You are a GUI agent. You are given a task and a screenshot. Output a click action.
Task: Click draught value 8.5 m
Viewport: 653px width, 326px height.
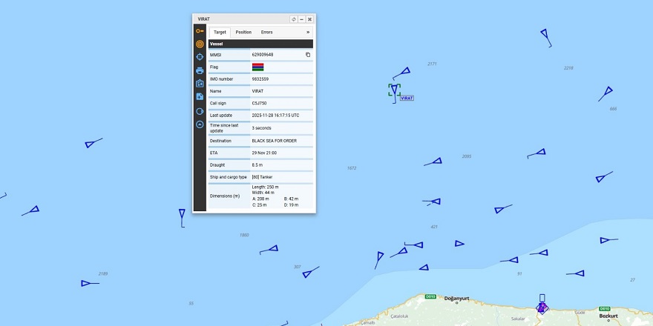pos(257,165)
